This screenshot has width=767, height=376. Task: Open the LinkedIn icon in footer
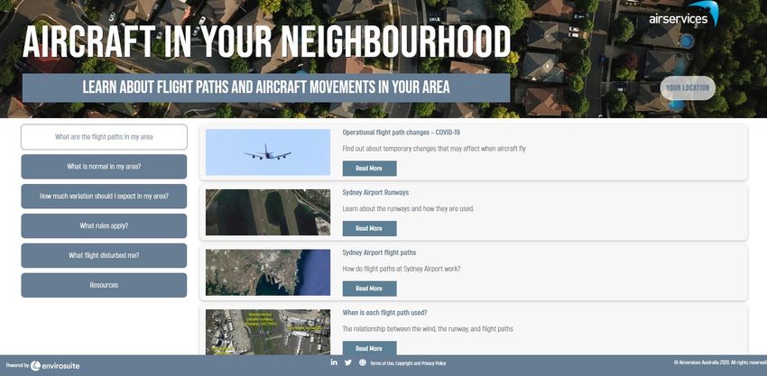(x=334, y=362)
